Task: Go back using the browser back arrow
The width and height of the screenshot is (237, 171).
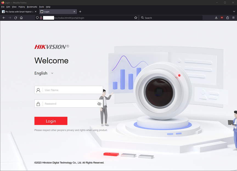Action: pyautogui.click(x=4, y=18)
